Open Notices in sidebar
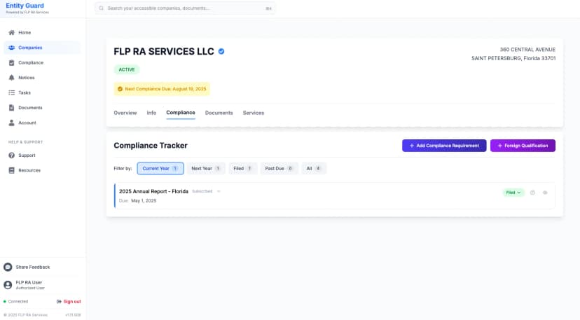Image resolution: width=580 pixels, height=320 pixels. tap(42, 78)
